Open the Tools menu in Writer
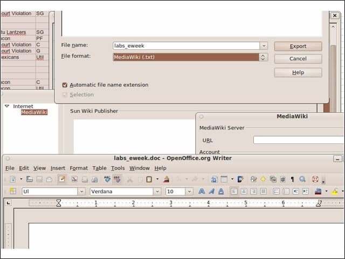345x259 pixels. click(x=118, y=168)
